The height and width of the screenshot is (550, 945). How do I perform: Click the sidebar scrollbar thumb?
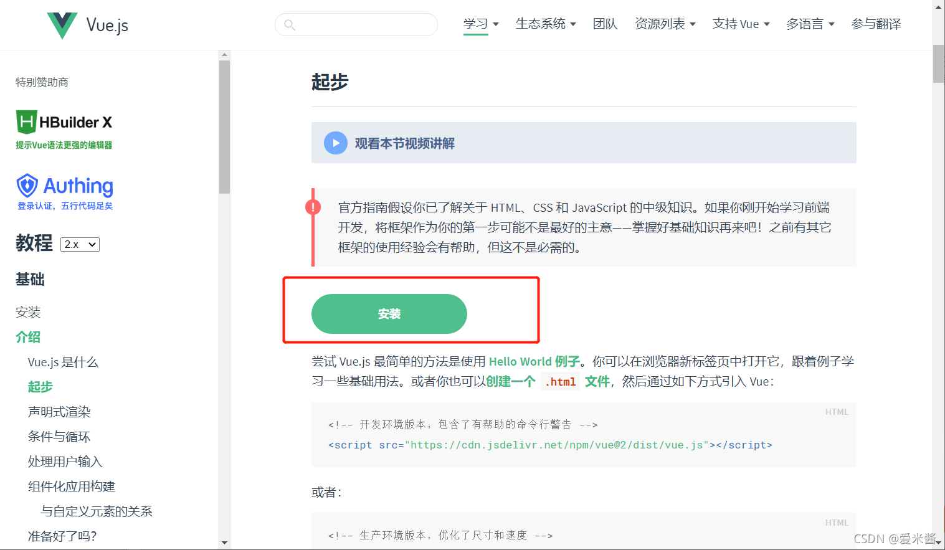point(224,127)
